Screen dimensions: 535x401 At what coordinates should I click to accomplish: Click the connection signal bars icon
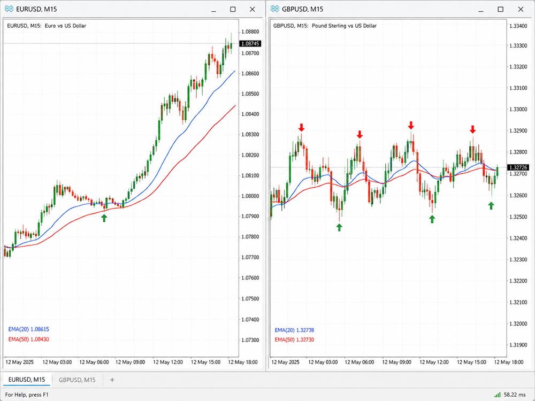(x=498, y=395)
